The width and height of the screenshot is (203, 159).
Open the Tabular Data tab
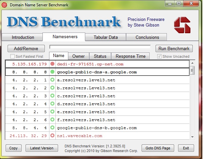(105, 37)
